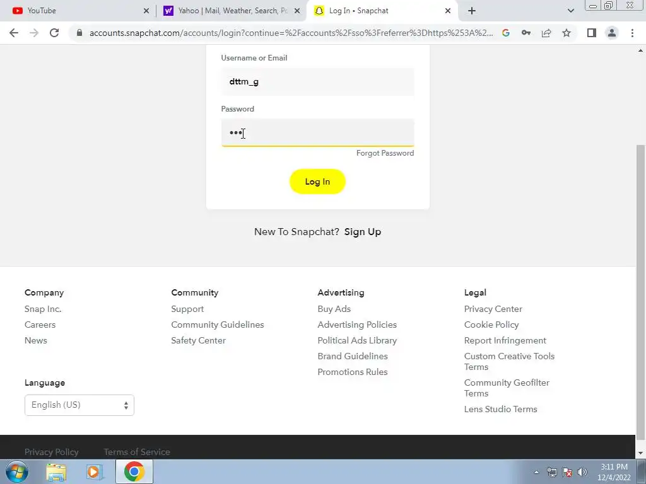Expand the tab search dropdown arrow
The height and width of the screenshot is (484, 646).
click(x=570, y=11)
